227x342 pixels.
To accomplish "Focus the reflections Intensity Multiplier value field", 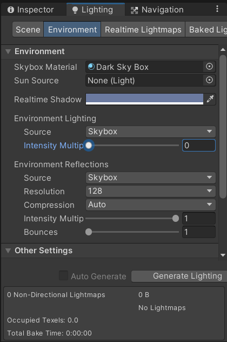I will [x=199, y=218].
